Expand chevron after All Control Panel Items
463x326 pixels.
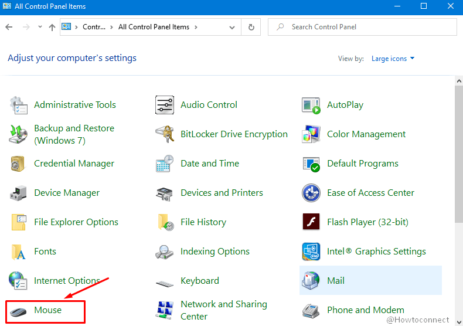click(x=196, y=27)
